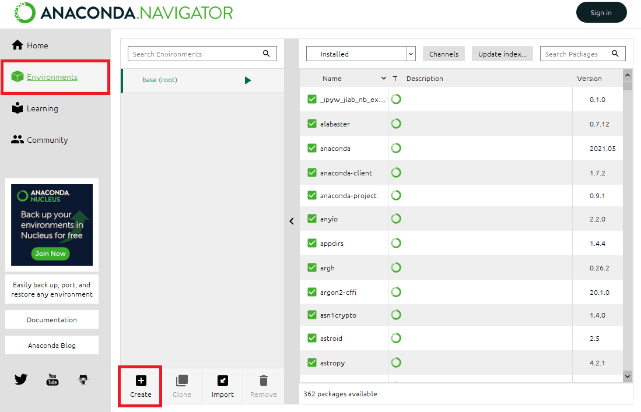Image resolution: width=641 pixels, height=412 pixels.
Task: Sort packages by Name column arrow
Action: [383, 79]
